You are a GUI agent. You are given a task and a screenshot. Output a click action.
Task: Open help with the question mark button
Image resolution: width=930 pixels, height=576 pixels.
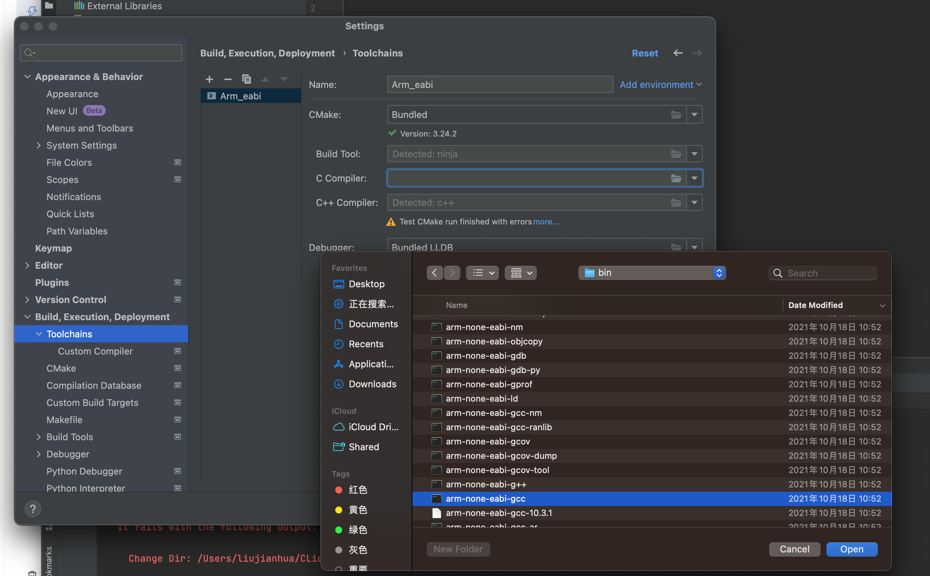tap(33, 509)
